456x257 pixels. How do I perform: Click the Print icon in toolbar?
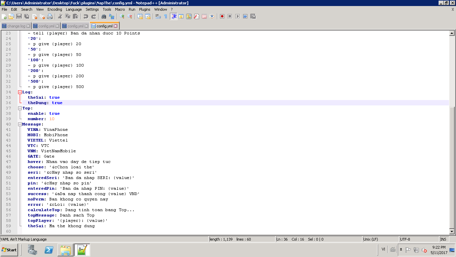50,16
